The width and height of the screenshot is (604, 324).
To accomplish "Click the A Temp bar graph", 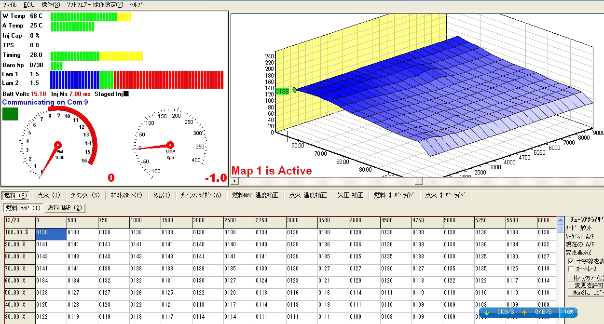I will click(72, 26).
